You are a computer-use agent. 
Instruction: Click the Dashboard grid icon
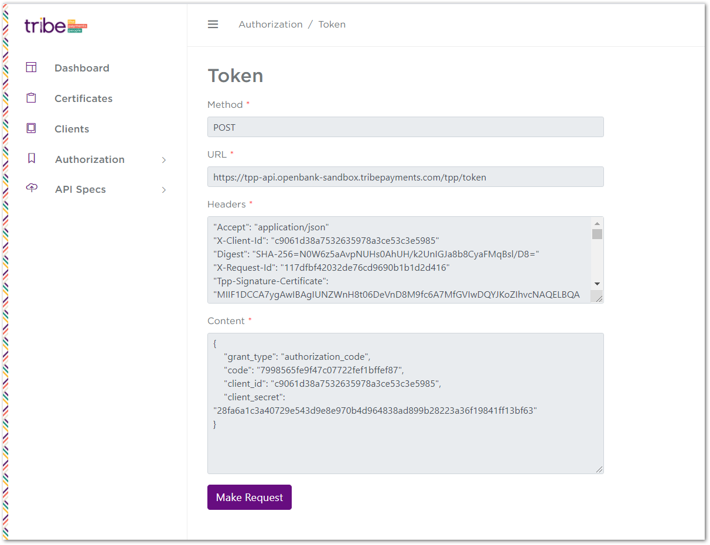tap(30, 67)
